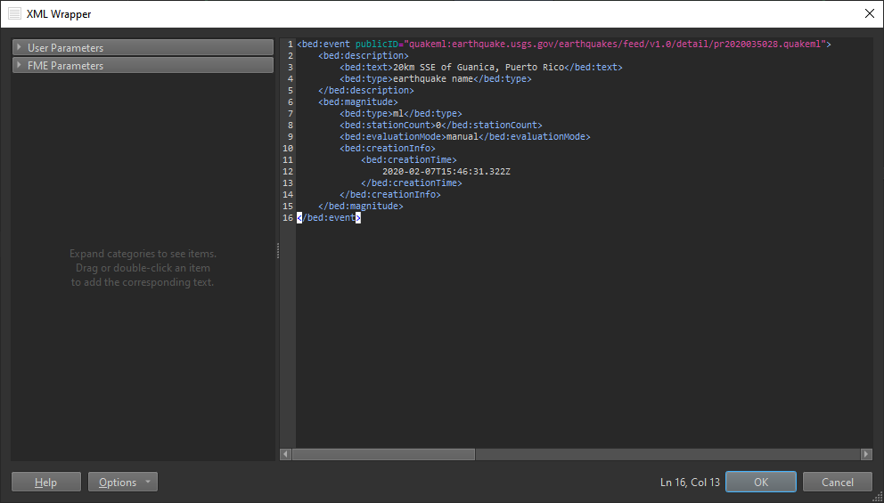
Task: Click the publicID attribute on line 1
Action: coord(377,44)
